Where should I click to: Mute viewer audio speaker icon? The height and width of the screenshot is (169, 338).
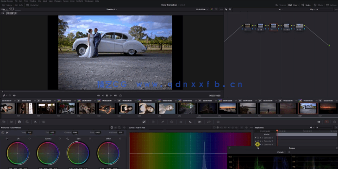click(14, 96)
